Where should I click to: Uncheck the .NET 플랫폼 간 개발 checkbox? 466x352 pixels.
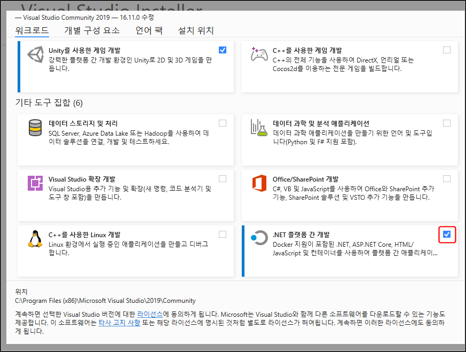(x=447, y=234)
